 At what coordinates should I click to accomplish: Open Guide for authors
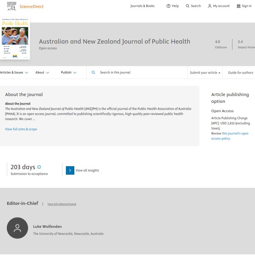pos(241,73)
